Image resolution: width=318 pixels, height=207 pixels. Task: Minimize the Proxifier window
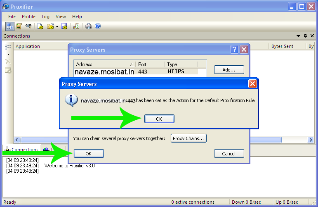(292, 7)
